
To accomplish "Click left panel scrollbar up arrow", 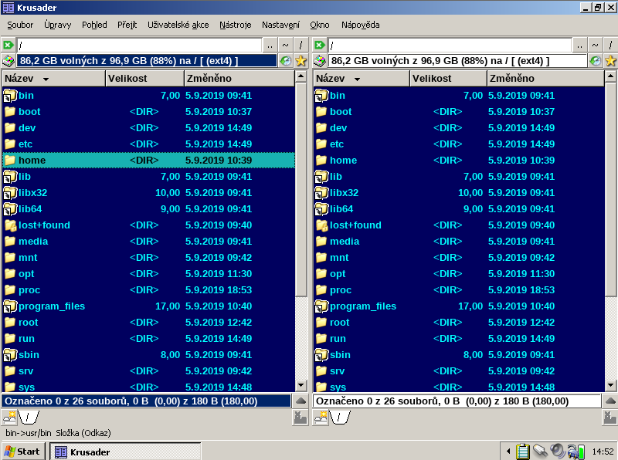I will 301,76.
